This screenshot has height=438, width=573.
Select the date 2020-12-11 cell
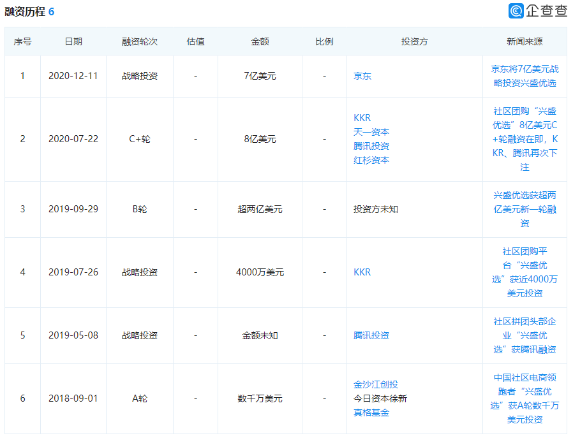(73, 76)
